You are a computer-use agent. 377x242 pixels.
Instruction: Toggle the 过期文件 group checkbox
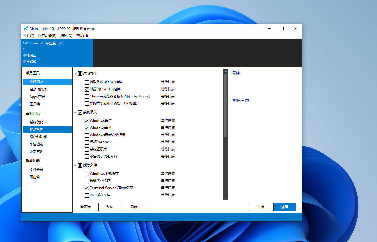(80, 73)
